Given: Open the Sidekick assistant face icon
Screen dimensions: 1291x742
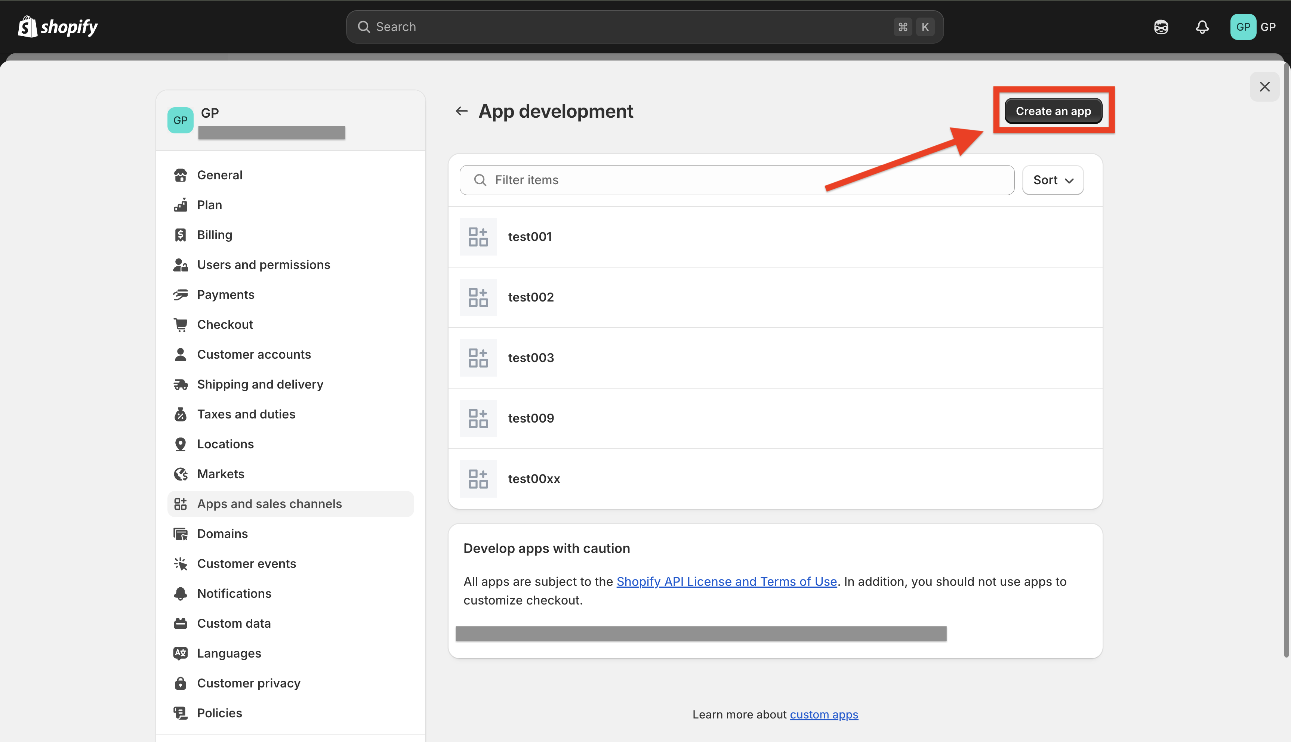Looking at the screenshot, I should point(1161,27).
